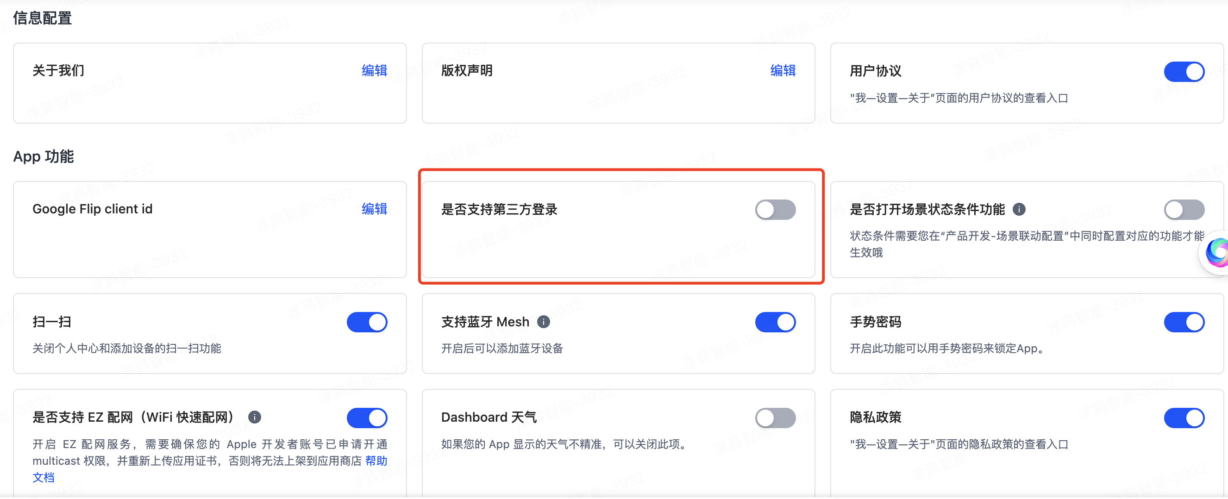Disable the 用户协议 toggle
The width and height of the screenshot is (1228, 499).
pyautogui.click(x=1184, y=72)
